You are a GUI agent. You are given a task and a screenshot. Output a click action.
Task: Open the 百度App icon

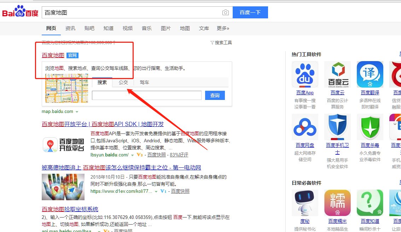pyautogui.click(x=304, y=74)
